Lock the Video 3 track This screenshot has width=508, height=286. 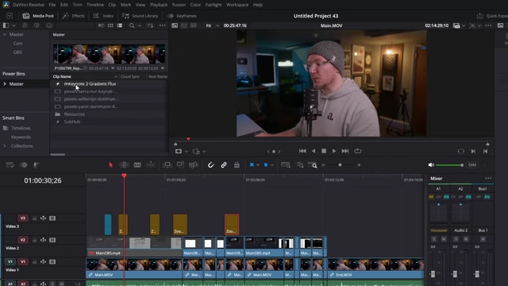pos(34,218)
